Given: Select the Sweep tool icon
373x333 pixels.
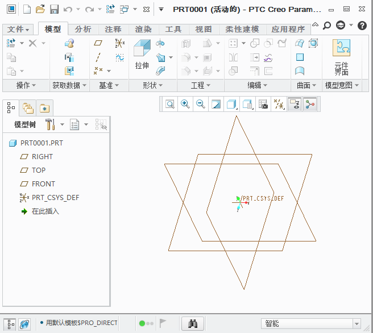Looking at the screenshot, I should pyautogui.click(x=160, y=71).
